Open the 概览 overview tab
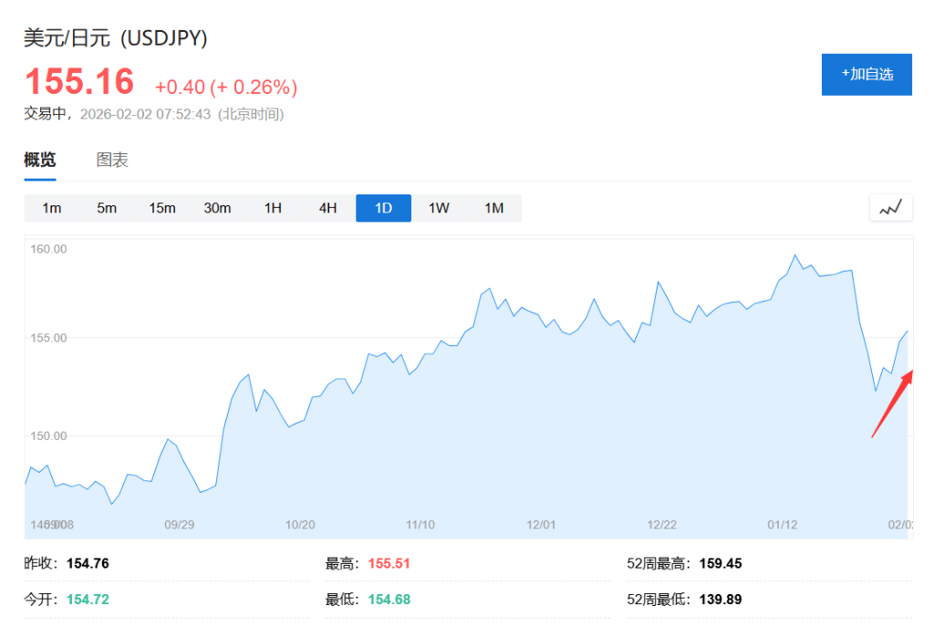The image size is (934, 636). [40, 161]
